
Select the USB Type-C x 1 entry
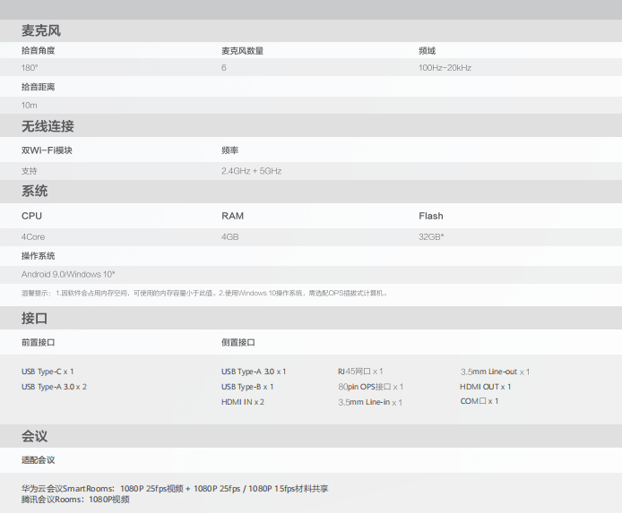(48, 372)
